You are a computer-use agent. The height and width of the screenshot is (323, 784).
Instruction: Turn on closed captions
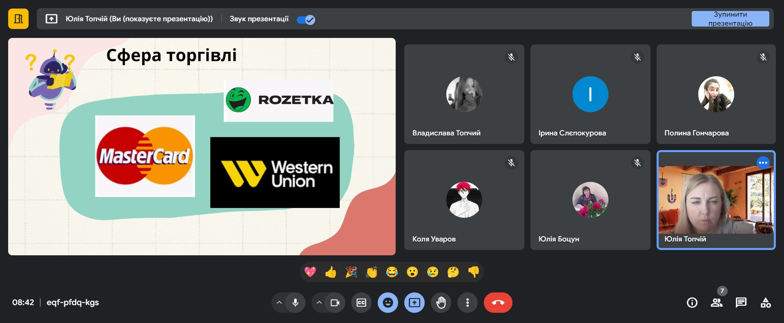(x=361, y=303)
